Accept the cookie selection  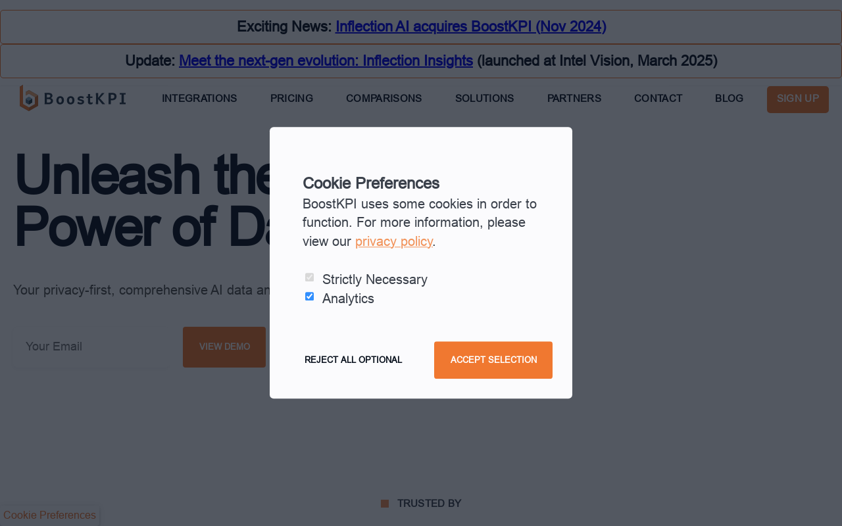coord(493,360)
